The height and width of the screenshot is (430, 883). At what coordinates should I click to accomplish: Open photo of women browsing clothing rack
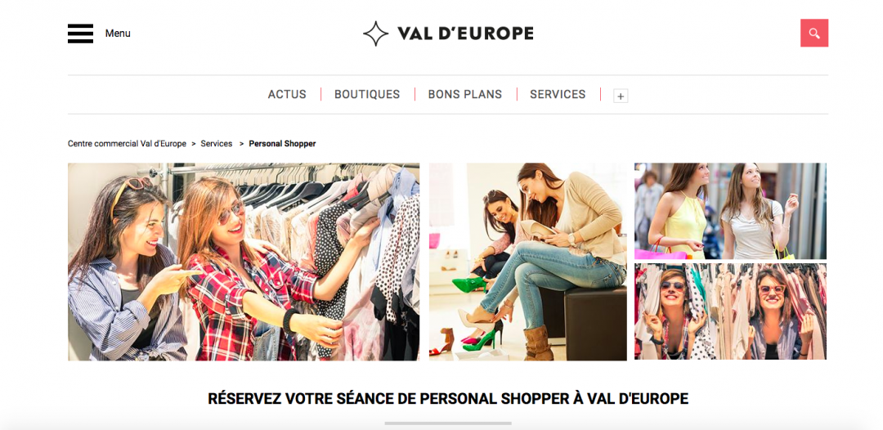pos(244,262)
